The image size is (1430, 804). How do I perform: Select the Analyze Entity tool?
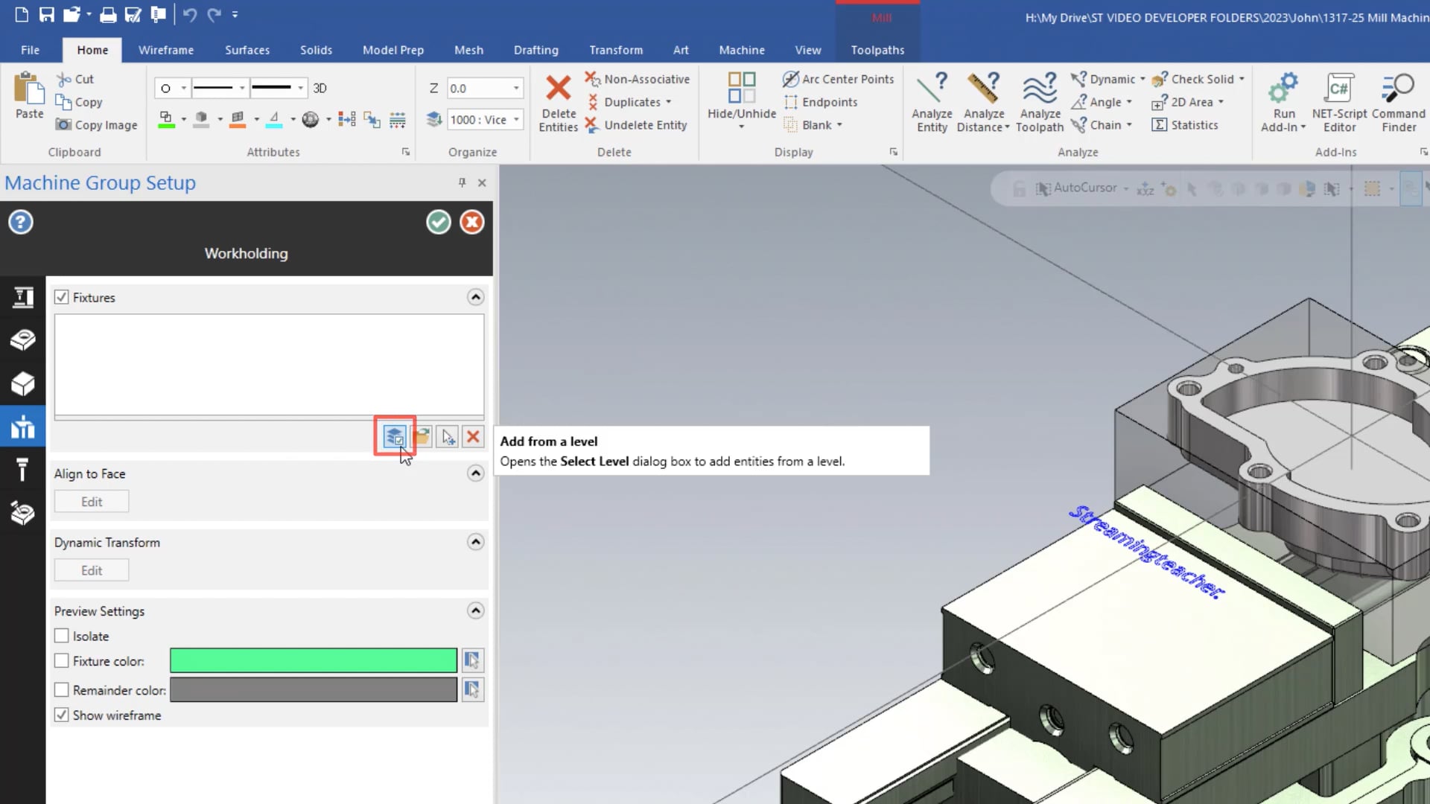(x=932, y=101)
